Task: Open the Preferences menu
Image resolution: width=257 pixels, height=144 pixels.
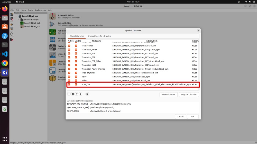Action: 40,10
